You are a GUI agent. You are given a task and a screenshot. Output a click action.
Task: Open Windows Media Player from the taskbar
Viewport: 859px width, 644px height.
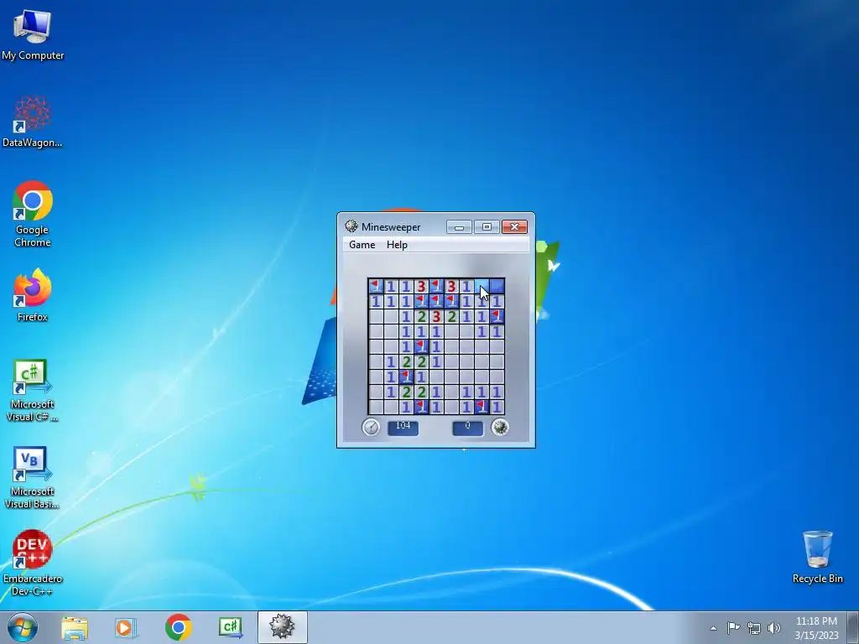pyautogui.click(x=126, y=627)
